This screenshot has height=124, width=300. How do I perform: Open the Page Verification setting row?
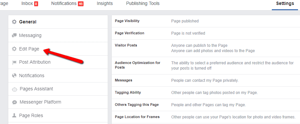point(206,33)
